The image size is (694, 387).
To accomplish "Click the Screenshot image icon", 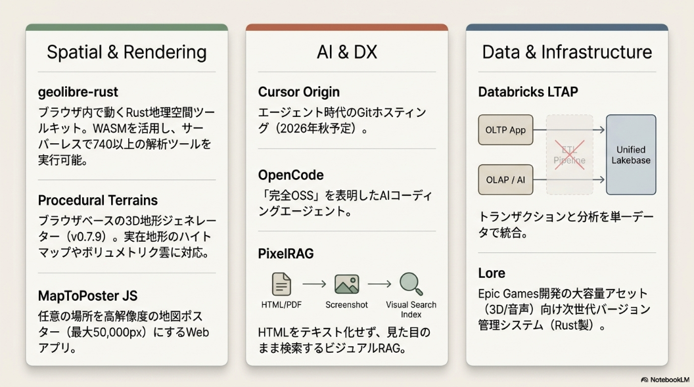I will click(346, 284).
